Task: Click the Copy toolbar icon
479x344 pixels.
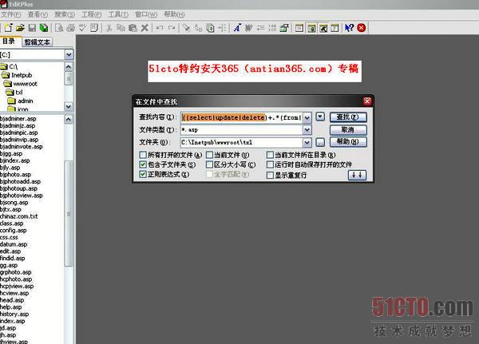Action: (x=121, y=28)
